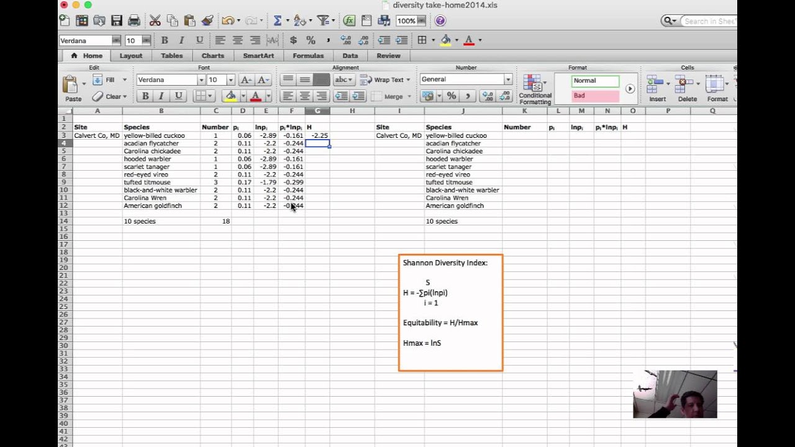The image size is (795, 447).
Task: Toggle center text in ribbon Alignment group
Action: (304, 96)
